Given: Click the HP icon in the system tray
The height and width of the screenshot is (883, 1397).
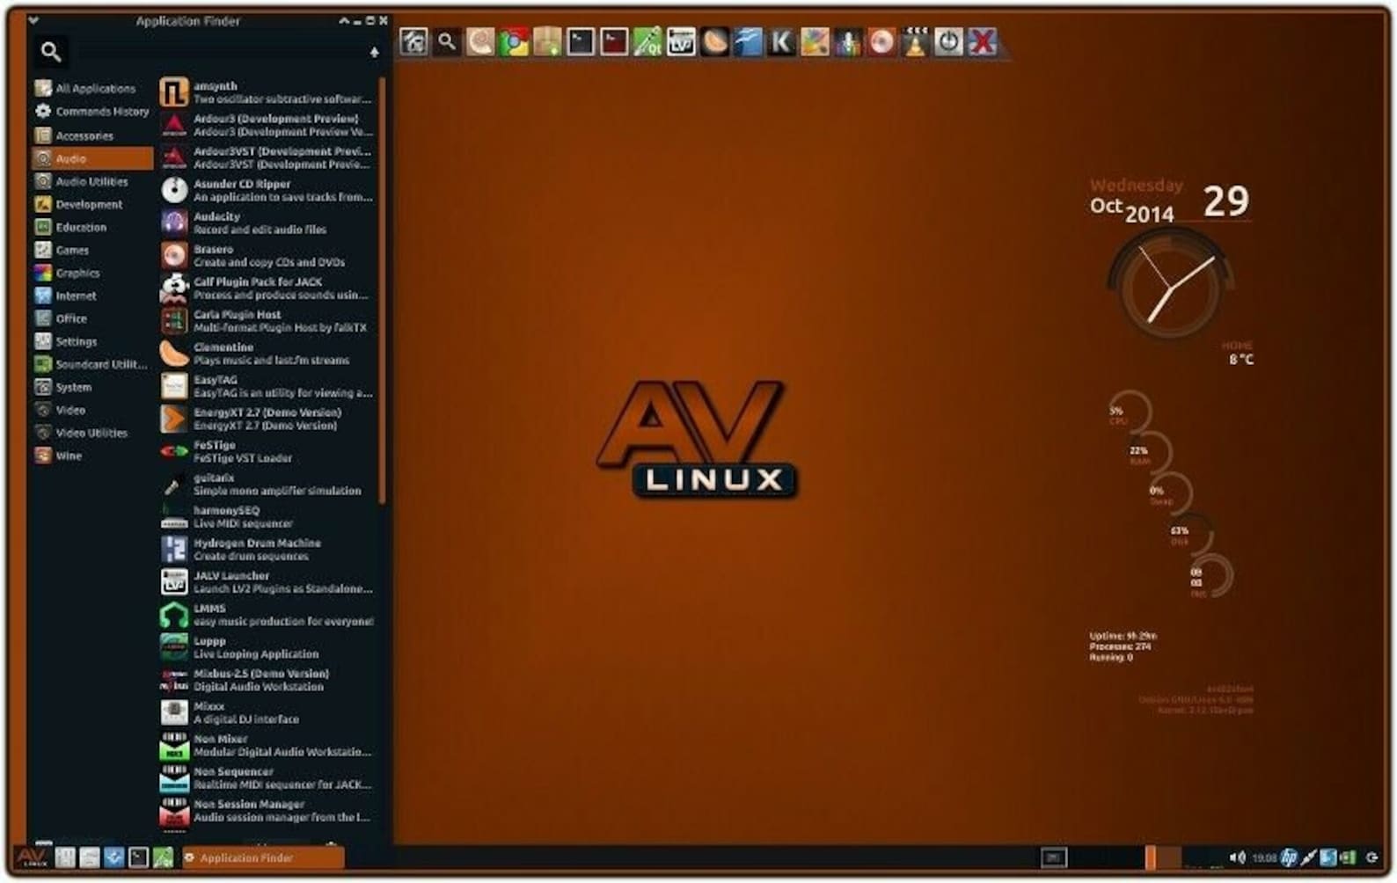Looking at the screenshot, I should [1289, 857].
